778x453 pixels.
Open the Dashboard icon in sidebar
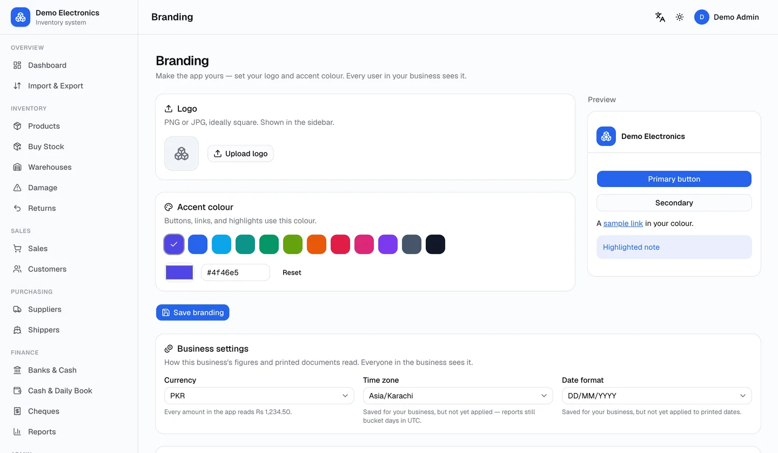click(x=17, y=65)
